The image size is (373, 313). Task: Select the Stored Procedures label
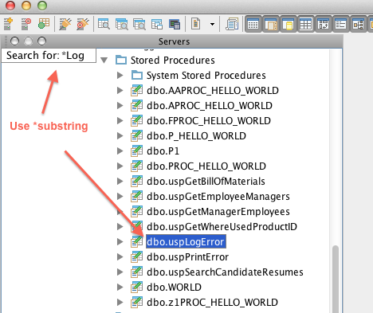tap(173, 61)
